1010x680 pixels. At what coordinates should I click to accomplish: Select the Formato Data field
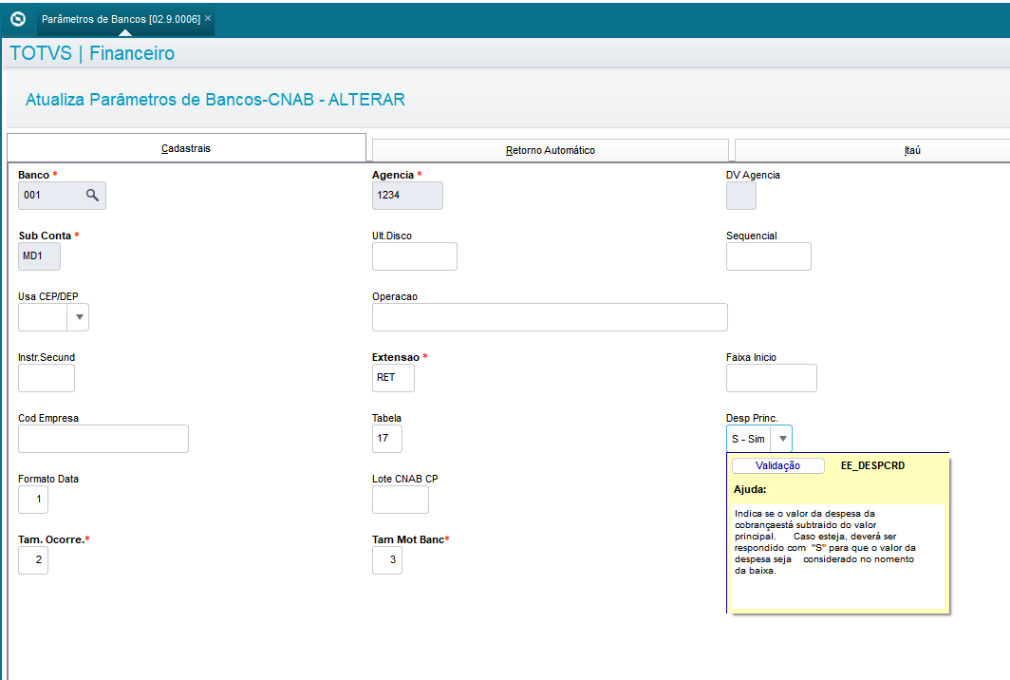33,500
